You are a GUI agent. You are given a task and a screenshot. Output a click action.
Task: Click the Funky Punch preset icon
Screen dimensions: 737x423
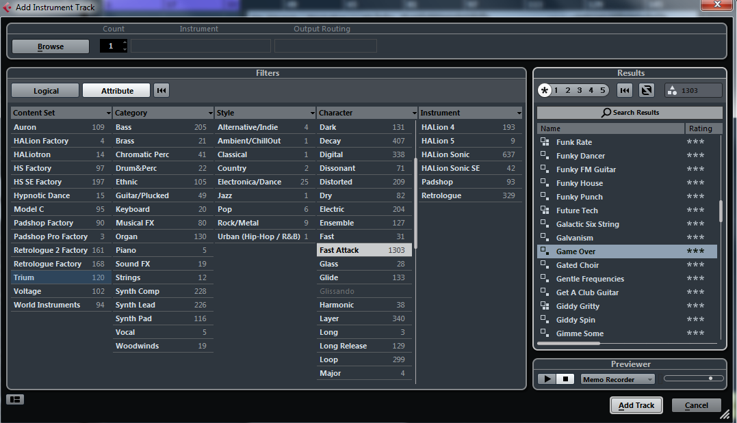pyautogui.click(x=545, y=195)
